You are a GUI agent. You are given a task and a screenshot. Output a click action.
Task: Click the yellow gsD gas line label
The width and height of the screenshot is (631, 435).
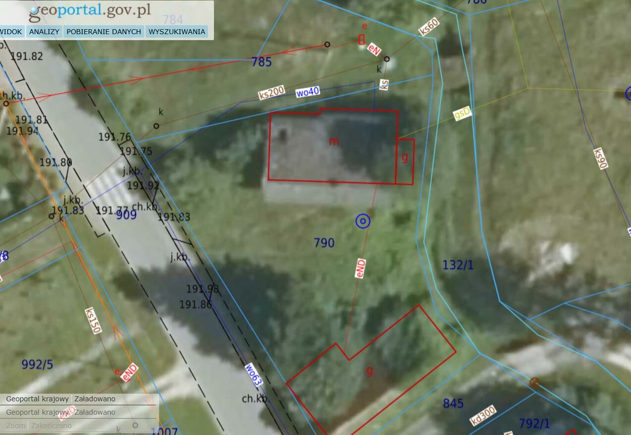point(462,113)
